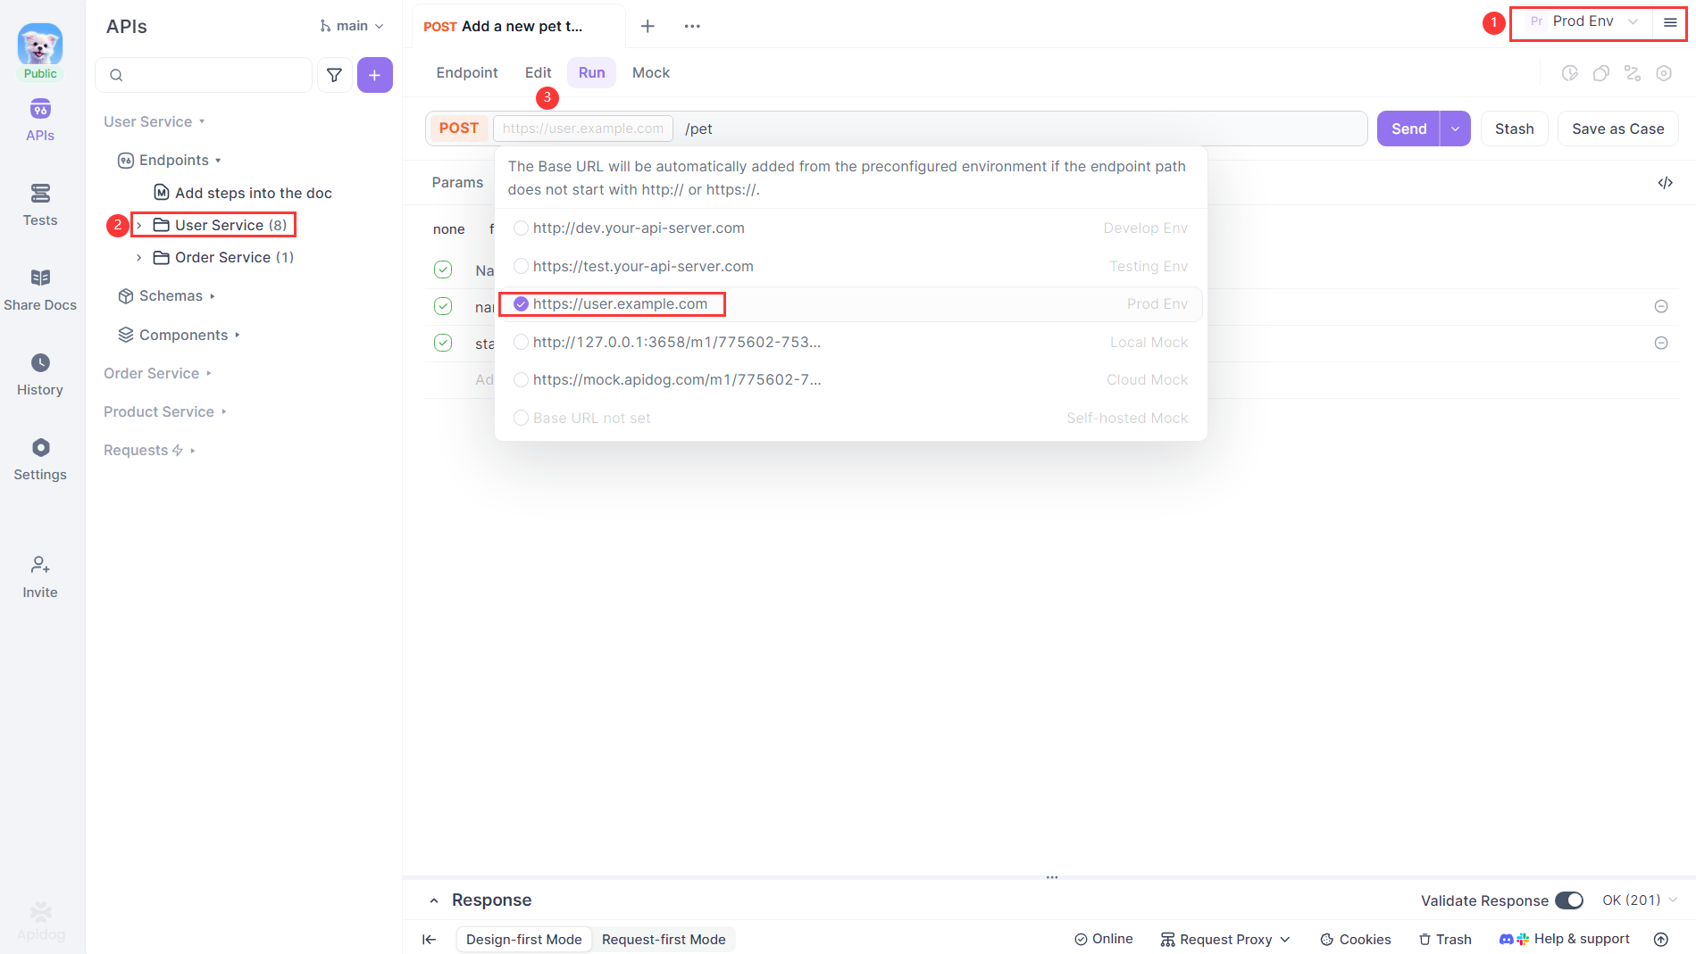Viewport: 1696px width, 954px height.
Task: Switch to the Run tab
Action: [x=591, y=73]
